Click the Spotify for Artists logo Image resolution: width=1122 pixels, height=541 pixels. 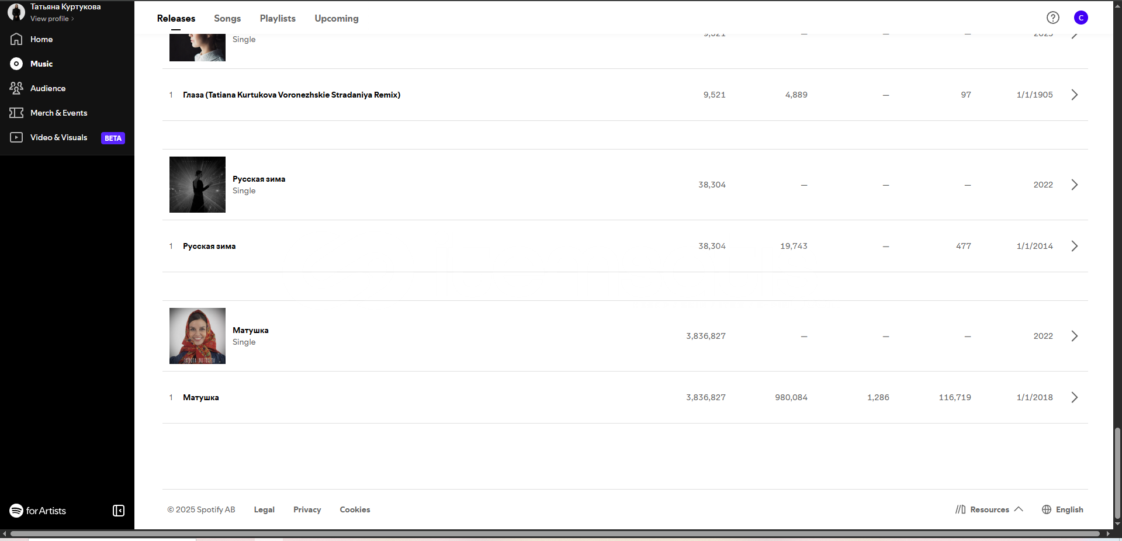38,511
